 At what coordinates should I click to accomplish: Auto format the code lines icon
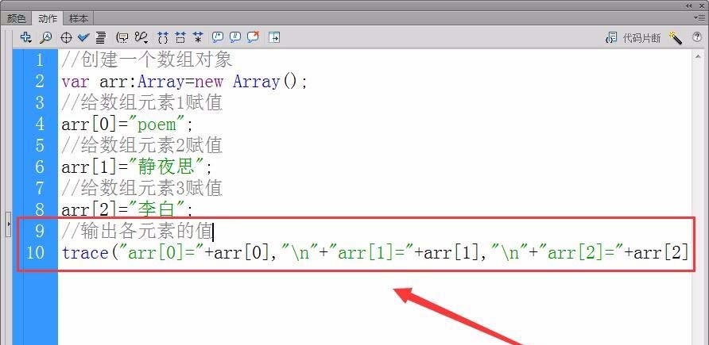pyautogui.click(x=100, y=37)
